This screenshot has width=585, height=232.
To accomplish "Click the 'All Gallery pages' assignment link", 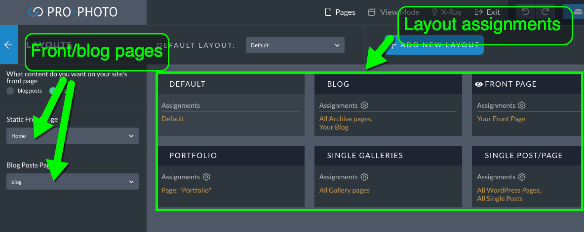I will pyautogui.click(x=345, y=190).
